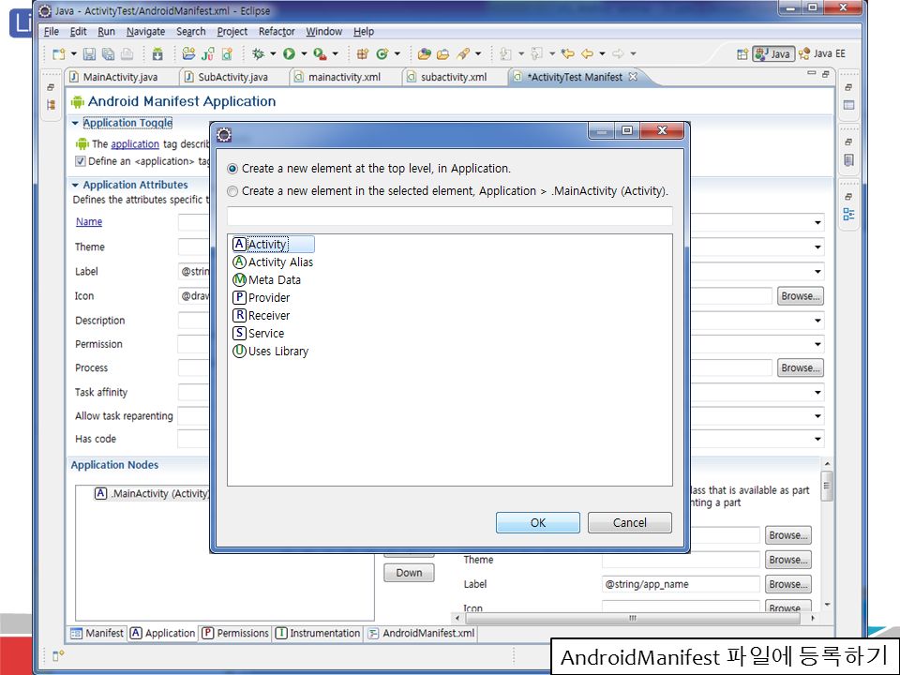
Task: Click the 'application' hyperlink
Action: (x=135, y=144)
